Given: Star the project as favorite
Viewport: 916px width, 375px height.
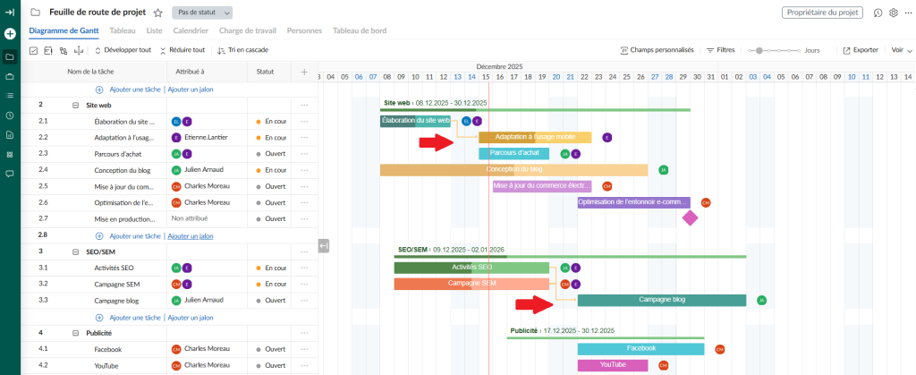Looking at the screenshot, I should (x=157, y=13).
